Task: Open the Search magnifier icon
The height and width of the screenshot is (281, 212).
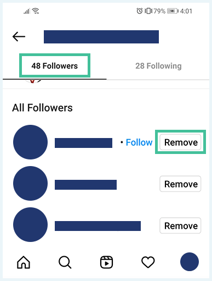Action: tap(65, 262)
